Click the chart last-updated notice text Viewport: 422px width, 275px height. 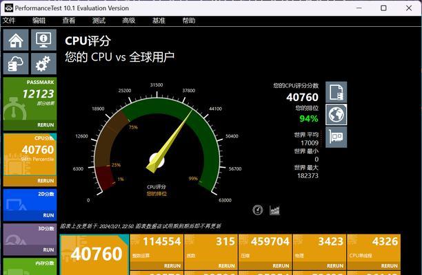point(140,226)
